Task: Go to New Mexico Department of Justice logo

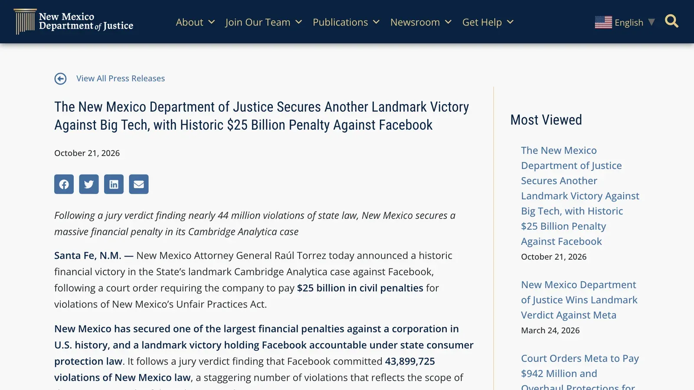Action: (74, 22)
